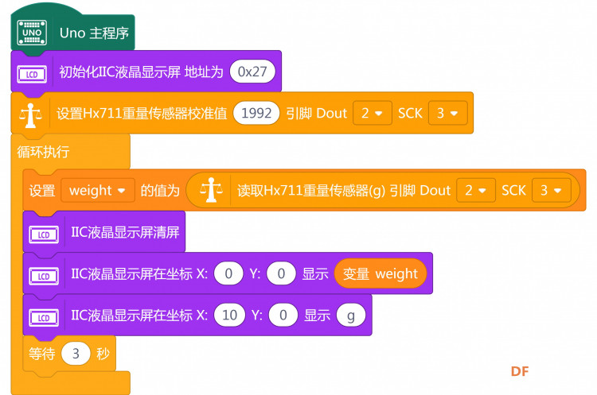Edit the 0x27 address field
Image resolution: width=597 pixels, height=395 pixels.
pyautogui.click(x=252, y=72)
